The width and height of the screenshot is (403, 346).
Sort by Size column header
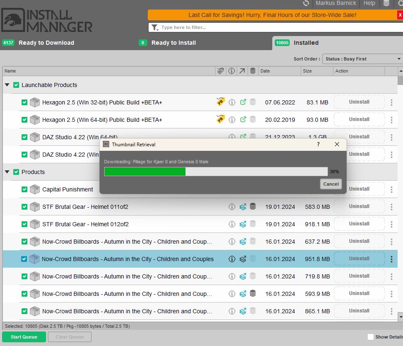[x=317, y=71]
